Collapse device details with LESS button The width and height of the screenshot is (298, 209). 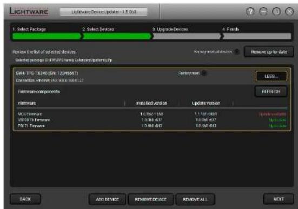point(271,76)
